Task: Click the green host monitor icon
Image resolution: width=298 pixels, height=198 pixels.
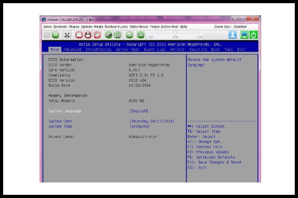Action: [x=244, y=35]
